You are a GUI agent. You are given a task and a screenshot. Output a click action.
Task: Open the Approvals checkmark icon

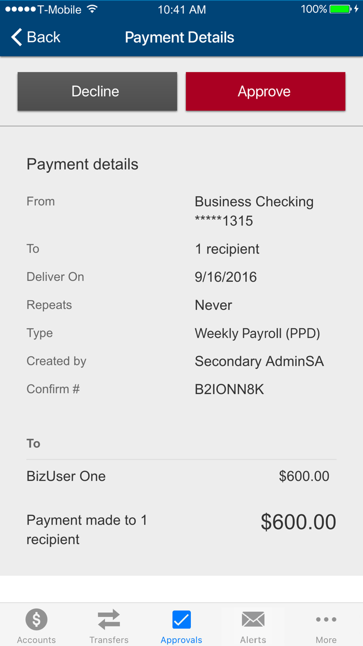[x=181, y=619]
